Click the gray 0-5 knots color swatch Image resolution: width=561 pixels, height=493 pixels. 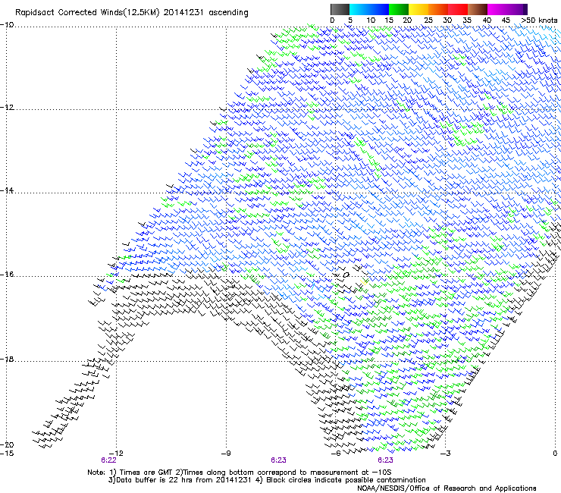(340, 9)
